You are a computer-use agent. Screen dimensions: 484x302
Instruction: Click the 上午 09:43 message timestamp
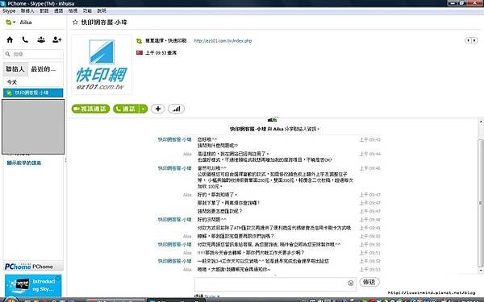369,139
